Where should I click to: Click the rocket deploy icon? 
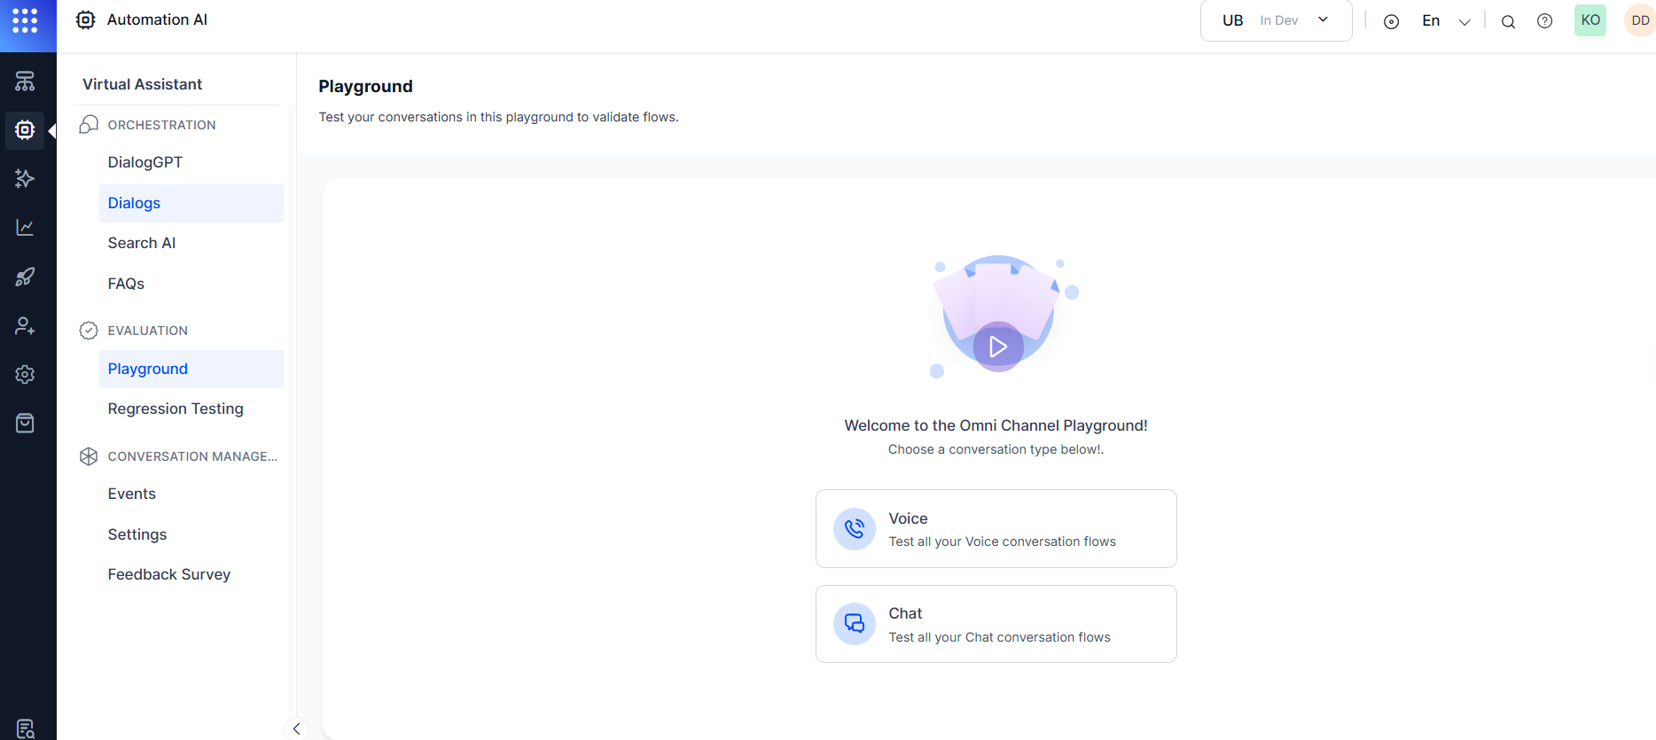click(x=25, y=277)
